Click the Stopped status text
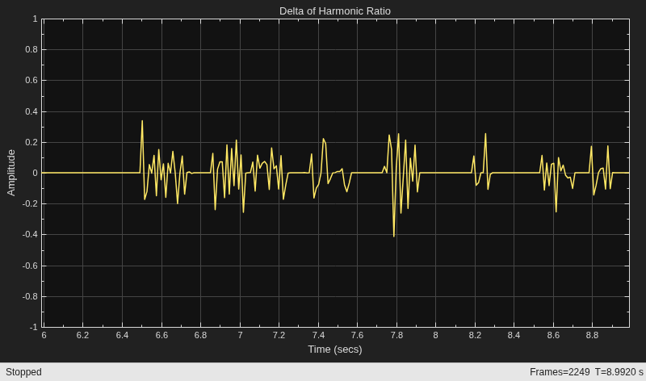This screenshot has width=646, height=381. coord(23,372)
